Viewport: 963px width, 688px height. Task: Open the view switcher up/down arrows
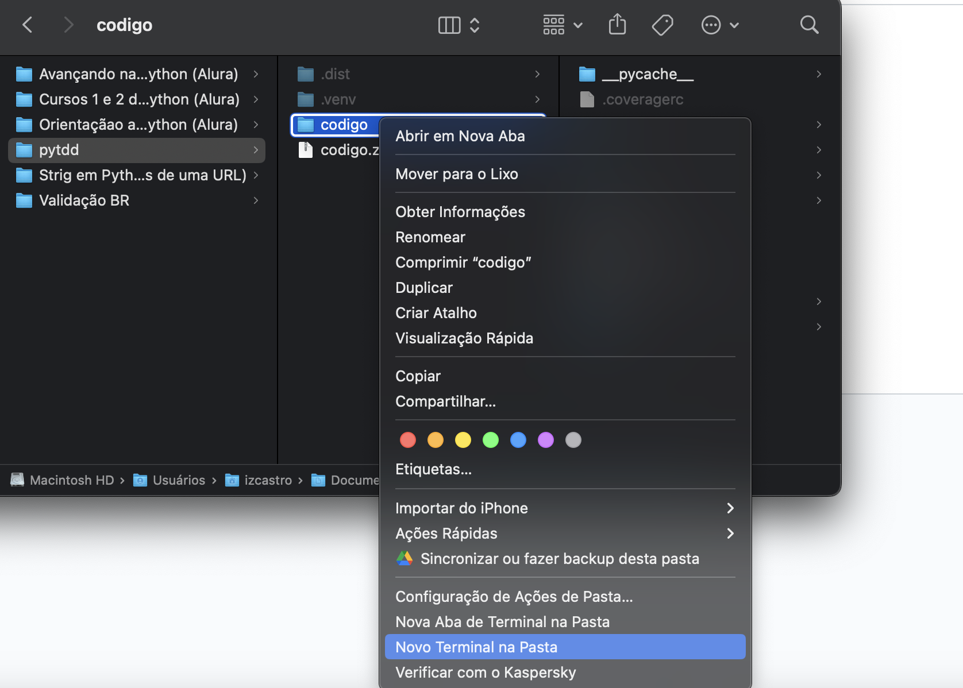point(475,25)
